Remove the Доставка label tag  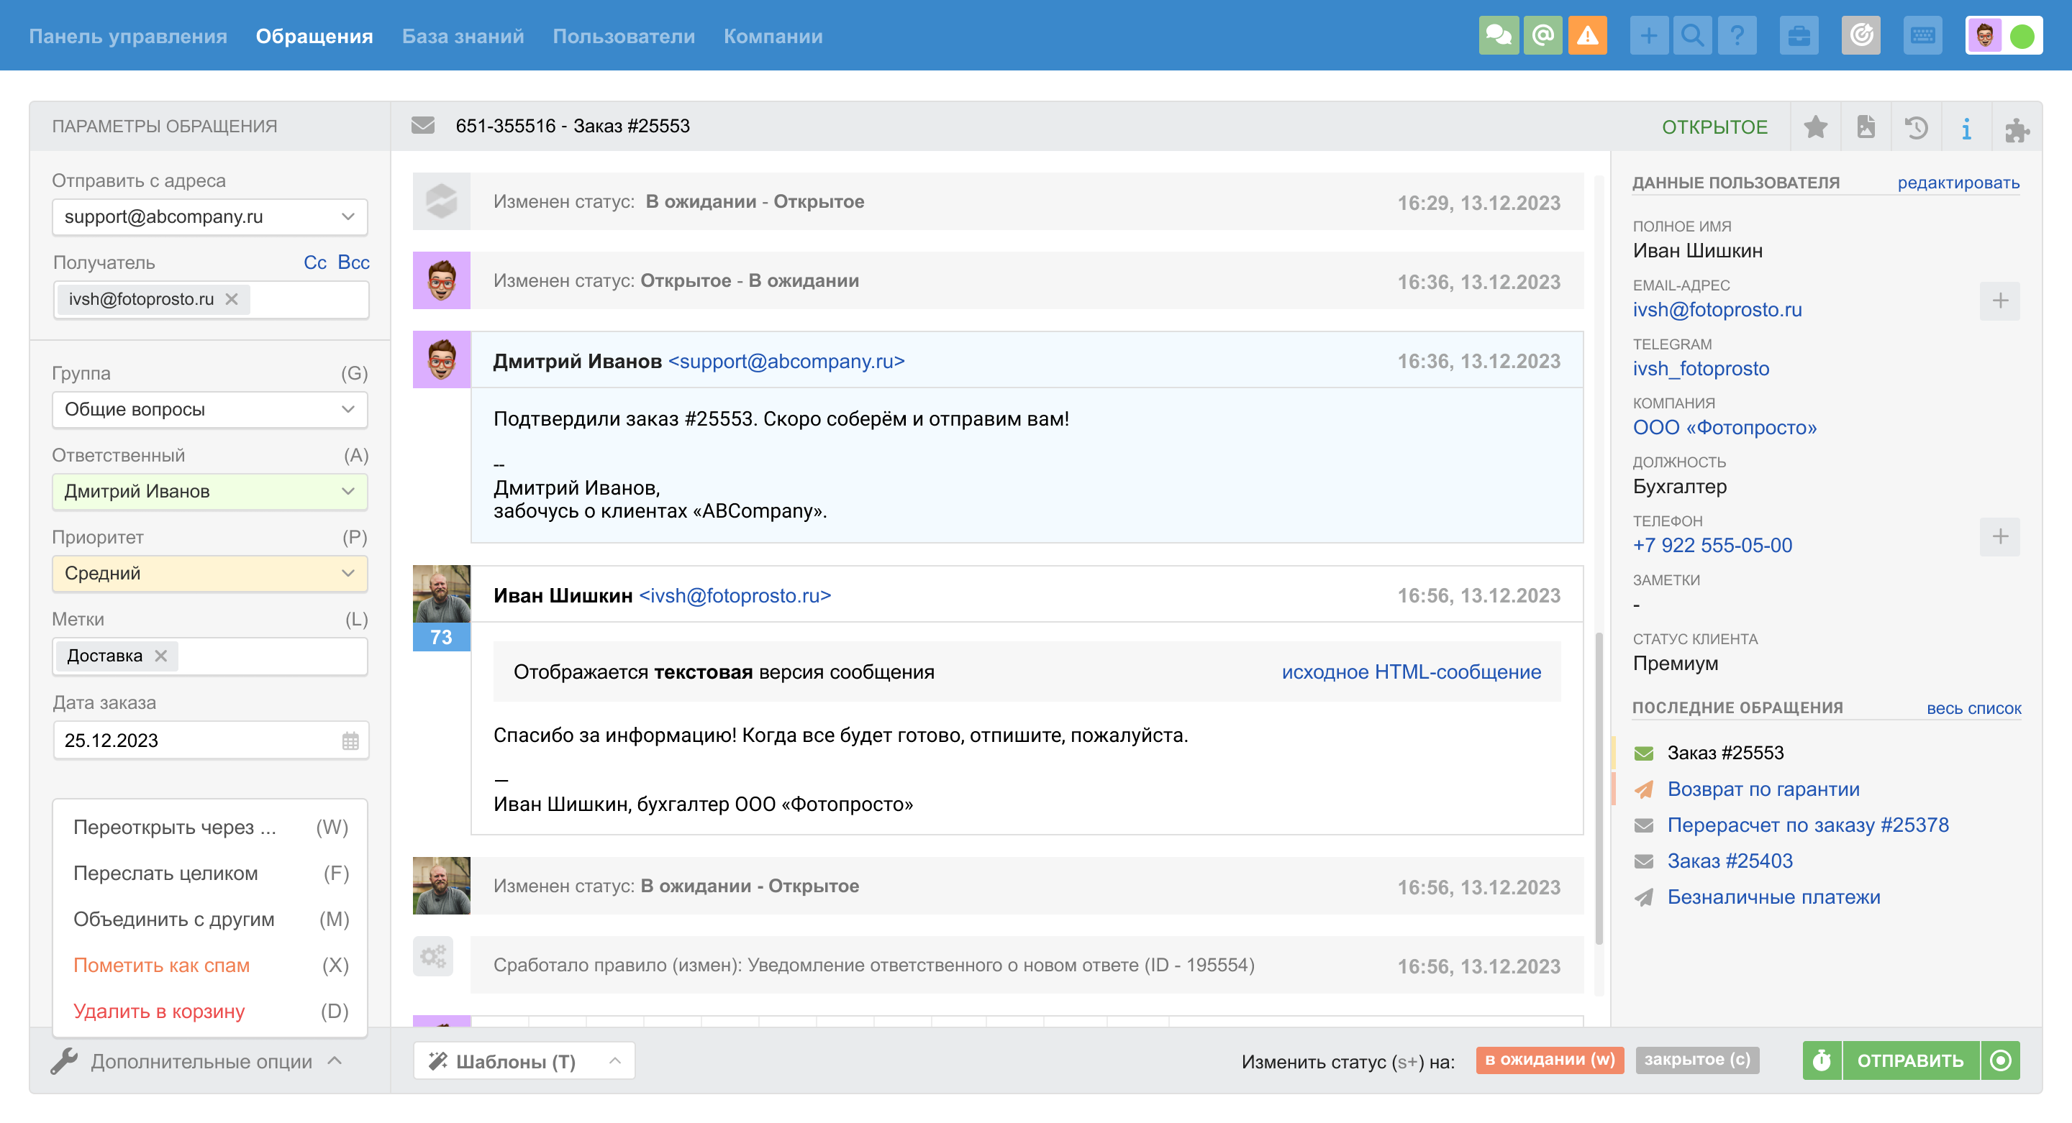(x=161, y=656)
